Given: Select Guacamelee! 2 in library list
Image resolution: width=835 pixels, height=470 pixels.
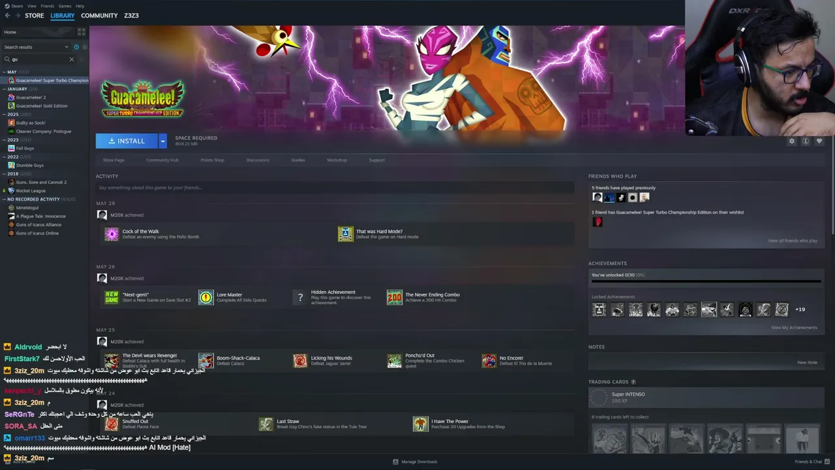Looking at the screenshot, I should click(x=31, y=97).
